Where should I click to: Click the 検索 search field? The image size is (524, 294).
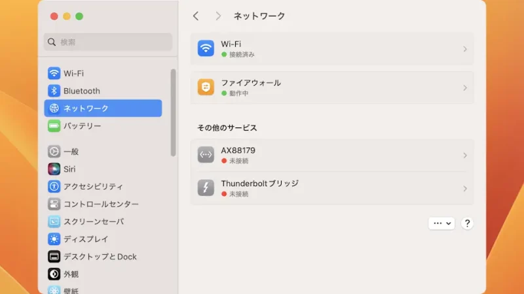coord(107,42)
